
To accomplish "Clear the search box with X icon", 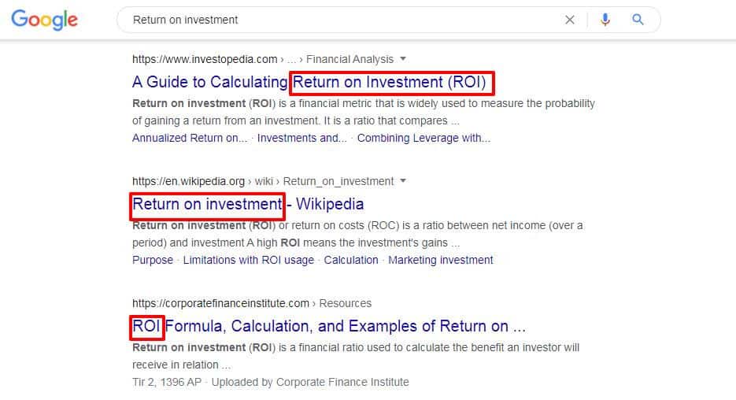I will pyautogui.click(x=569, y=20).
